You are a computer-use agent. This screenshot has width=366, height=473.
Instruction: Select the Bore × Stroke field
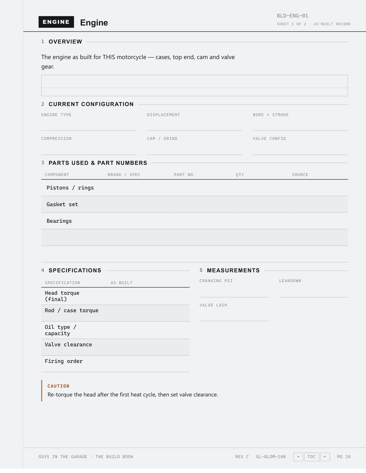[300, 125]
